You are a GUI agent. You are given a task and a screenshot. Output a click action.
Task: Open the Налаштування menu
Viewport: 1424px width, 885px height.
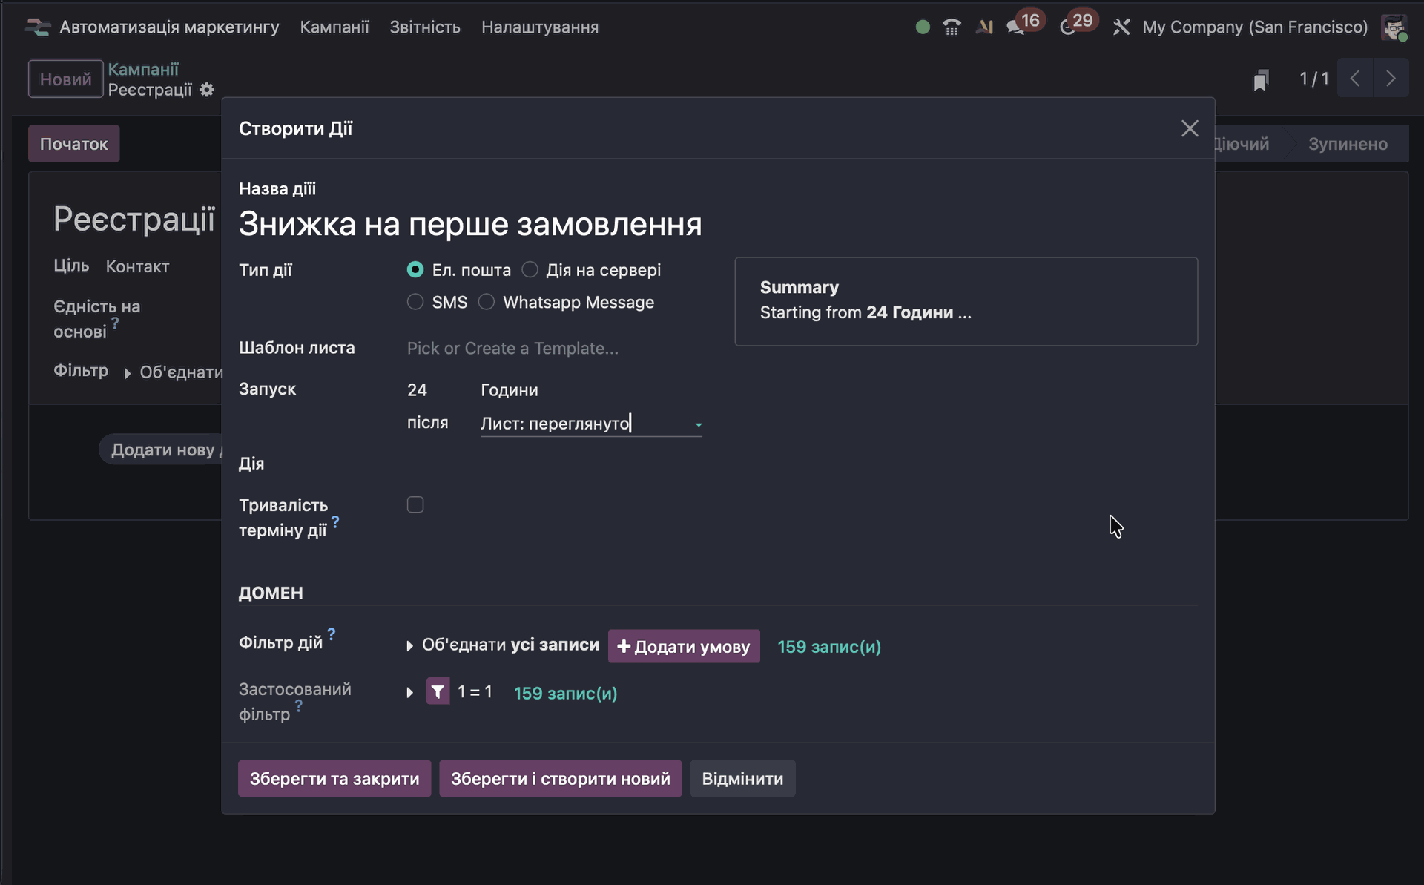tap(539, 27)
